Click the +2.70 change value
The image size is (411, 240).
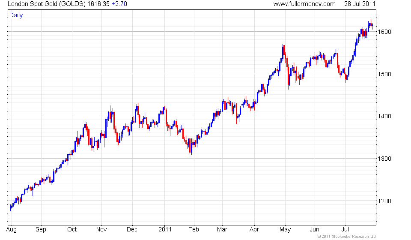coord(119,4)
